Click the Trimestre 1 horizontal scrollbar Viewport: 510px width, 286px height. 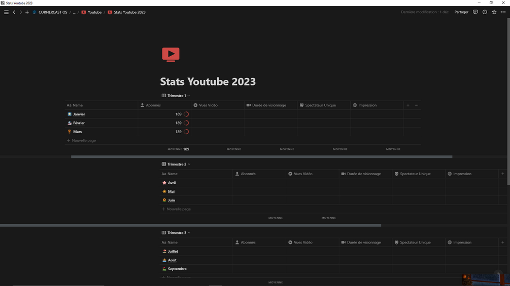(x=261, y=156)
